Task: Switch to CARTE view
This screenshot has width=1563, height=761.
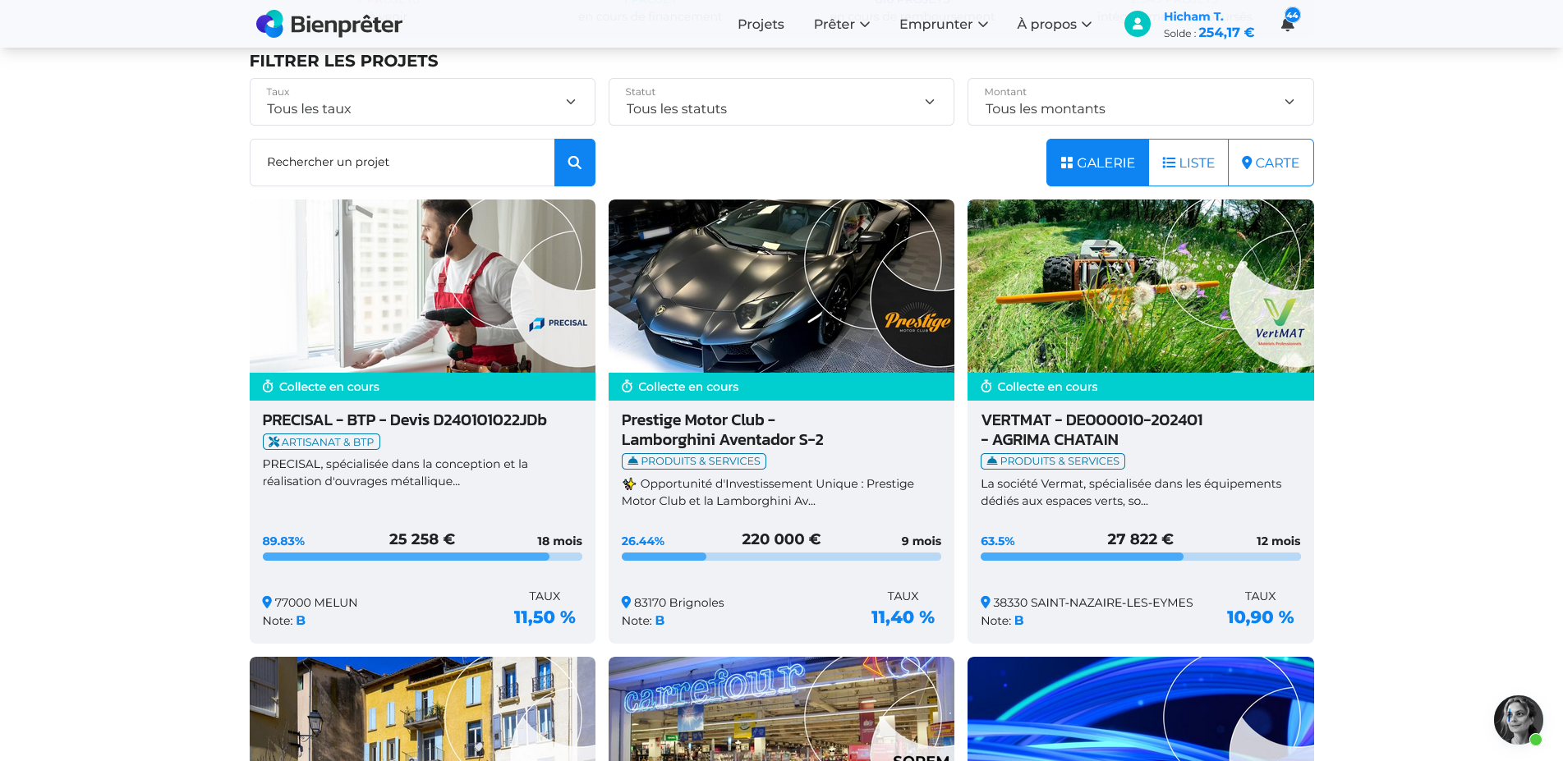Action: 1271,163
